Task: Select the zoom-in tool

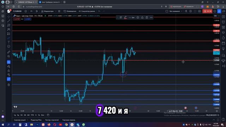Action: 8,56
